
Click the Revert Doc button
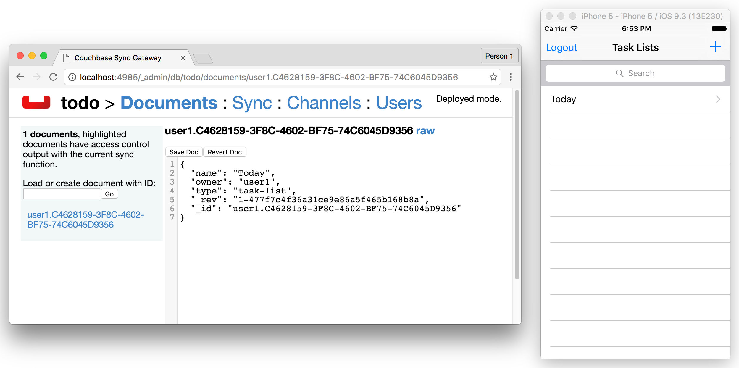click(225, 152)
